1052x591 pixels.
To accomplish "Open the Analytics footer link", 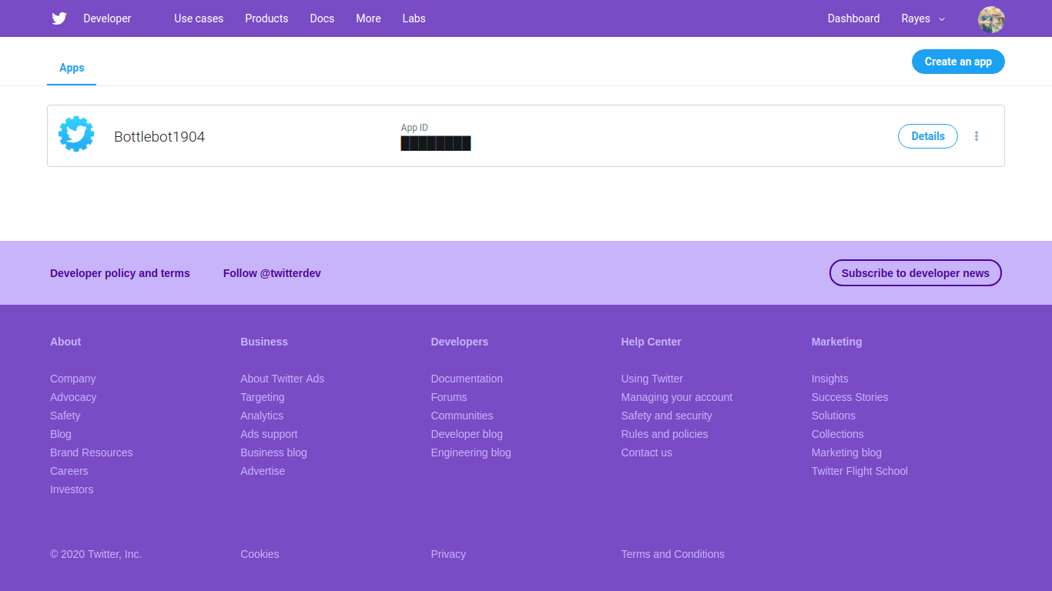I will click(x=262, y=416).
